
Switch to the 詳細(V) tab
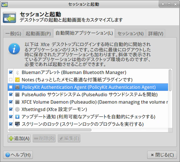point(156,34)
